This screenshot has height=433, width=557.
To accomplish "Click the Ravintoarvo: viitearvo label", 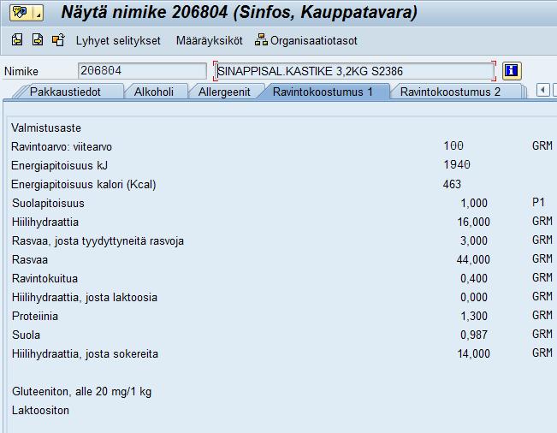I will (62, 146).
